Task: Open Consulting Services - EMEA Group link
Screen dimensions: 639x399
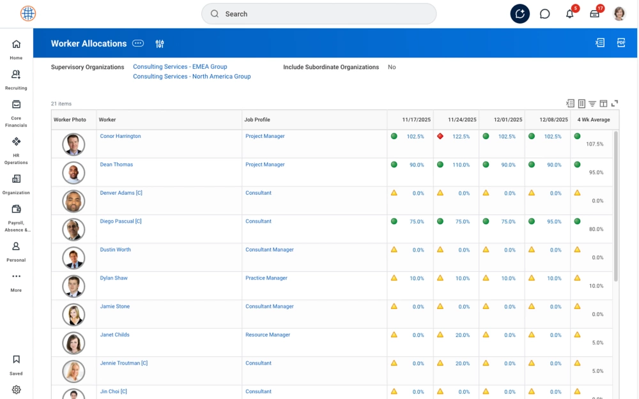Action: (x=180, y=66)
